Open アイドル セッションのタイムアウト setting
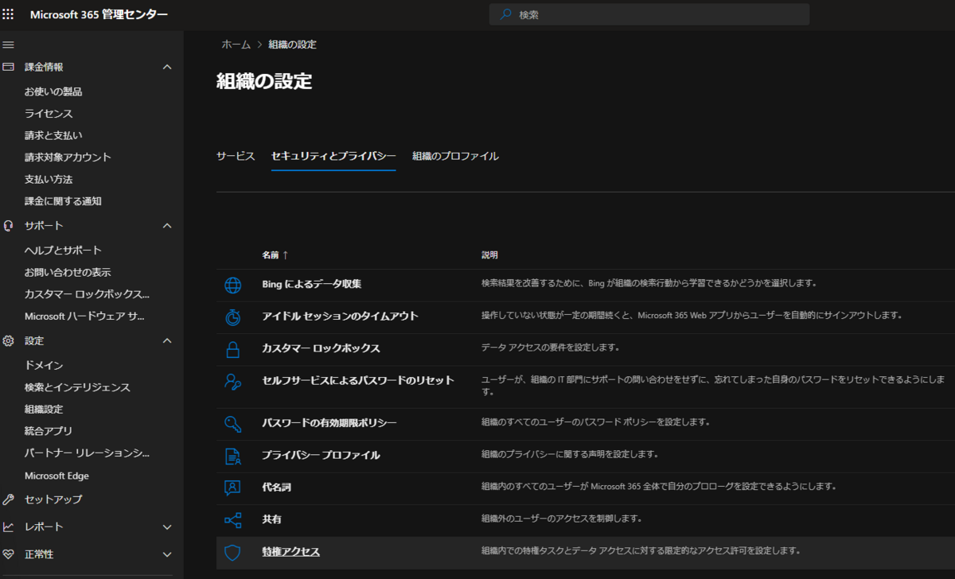Viewport: 955px width, 579px height. click(340, 316)
